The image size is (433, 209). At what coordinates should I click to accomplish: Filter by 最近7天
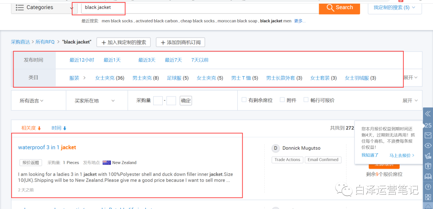174,60
